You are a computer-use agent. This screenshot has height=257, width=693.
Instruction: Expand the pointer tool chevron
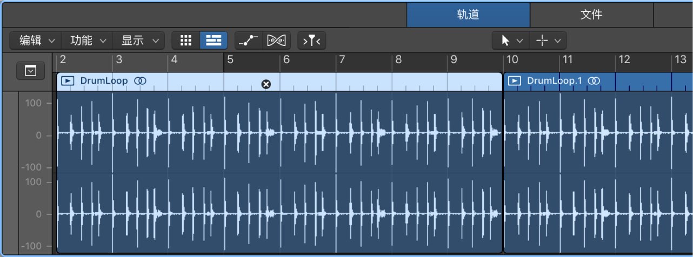[x=519, y=40]
